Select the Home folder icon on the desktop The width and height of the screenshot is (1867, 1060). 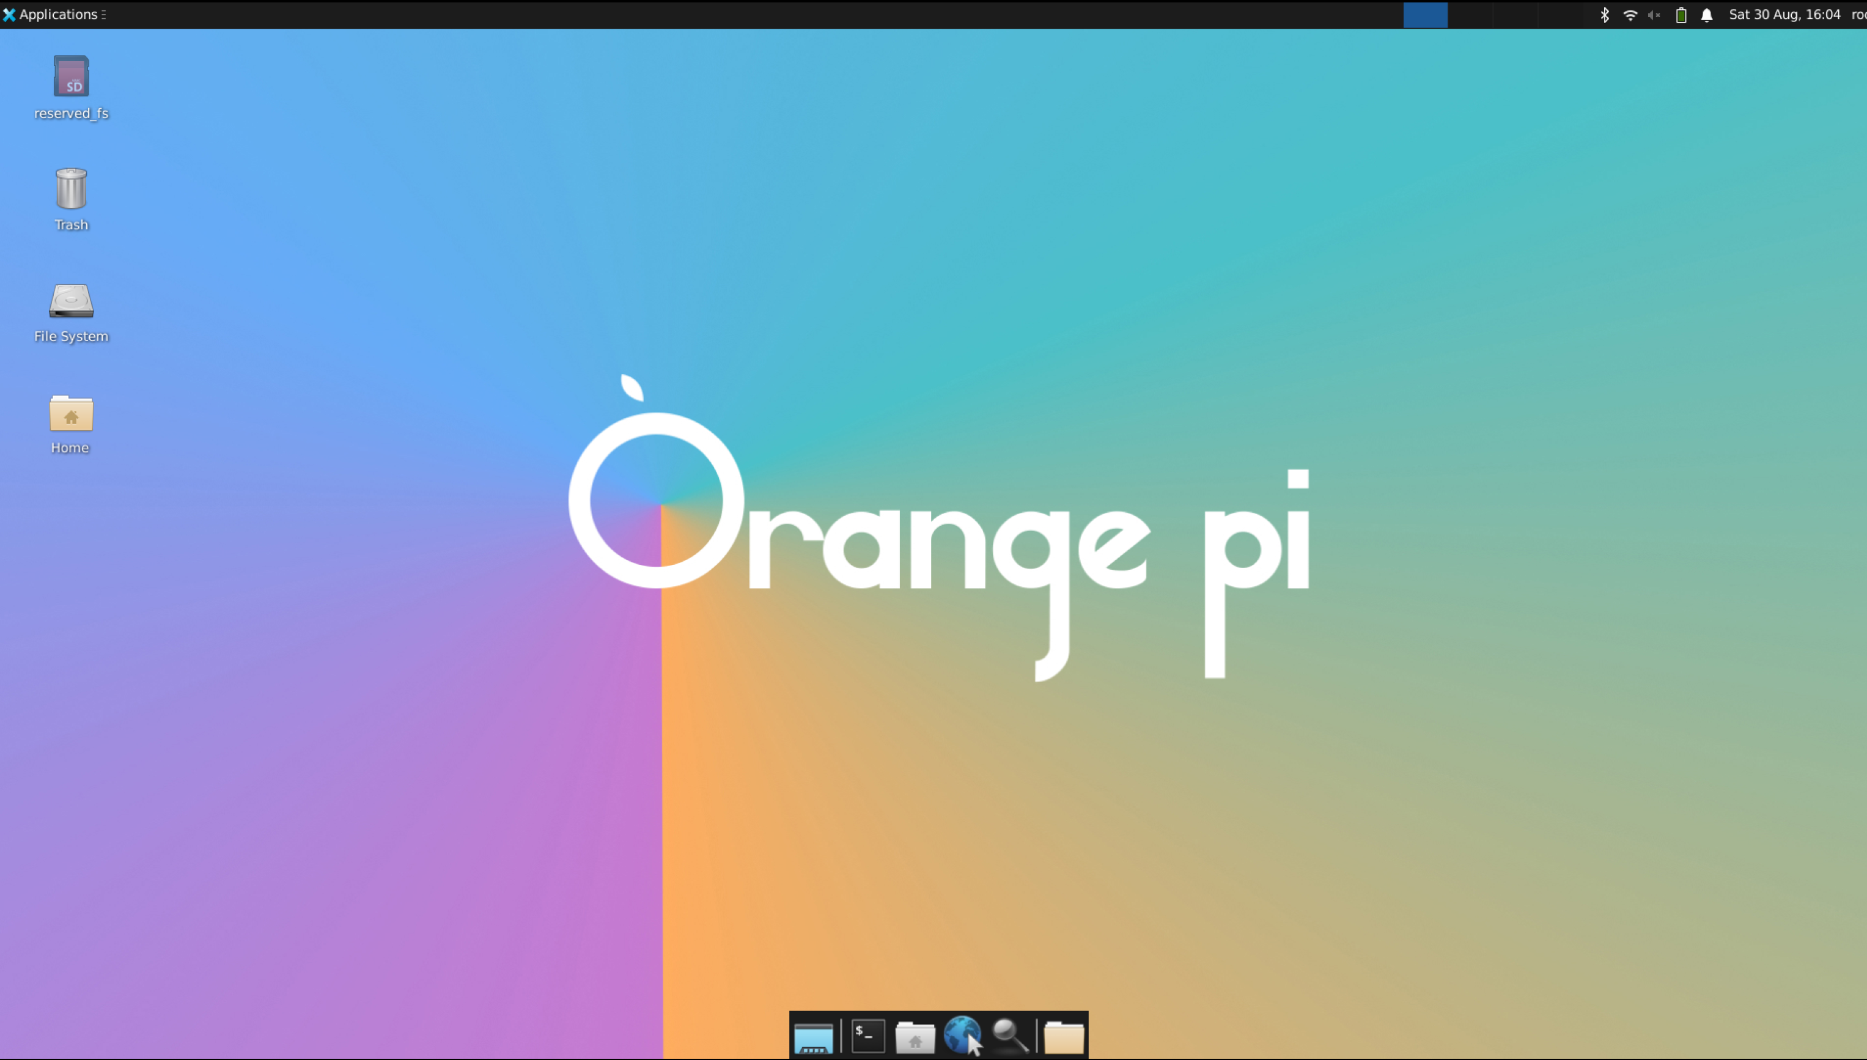72,413
